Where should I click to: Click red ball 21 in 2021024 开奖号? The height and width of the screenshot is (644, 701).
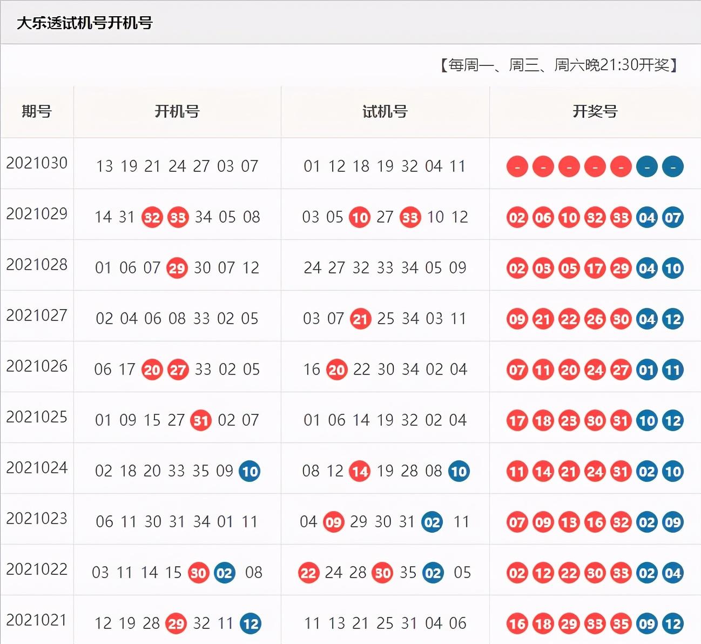click(569, 472)
